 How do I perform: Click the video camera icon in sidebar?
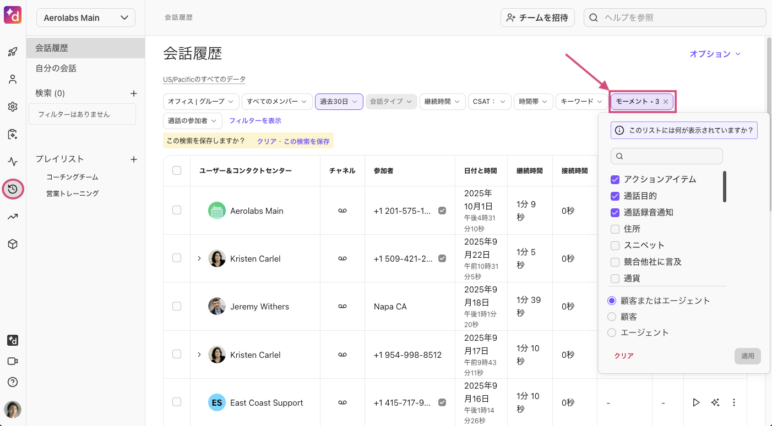13,361
